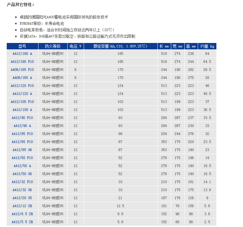The height and width of the screenshot is (227, 243).
Task: Select the 额定容量 column header
Action: [x=120, y=46]
